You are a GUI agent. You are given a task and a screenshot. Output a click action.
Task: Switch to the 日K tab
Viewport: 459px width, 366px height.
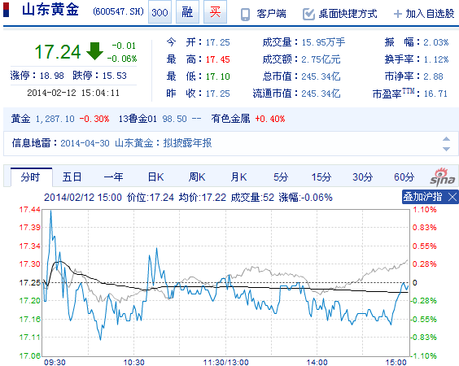click(x=155, y=177)
